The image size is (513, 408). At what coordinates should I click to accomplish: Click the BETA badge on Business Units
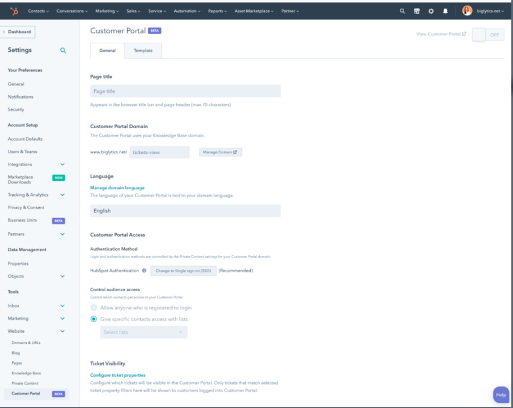point(59,221)
